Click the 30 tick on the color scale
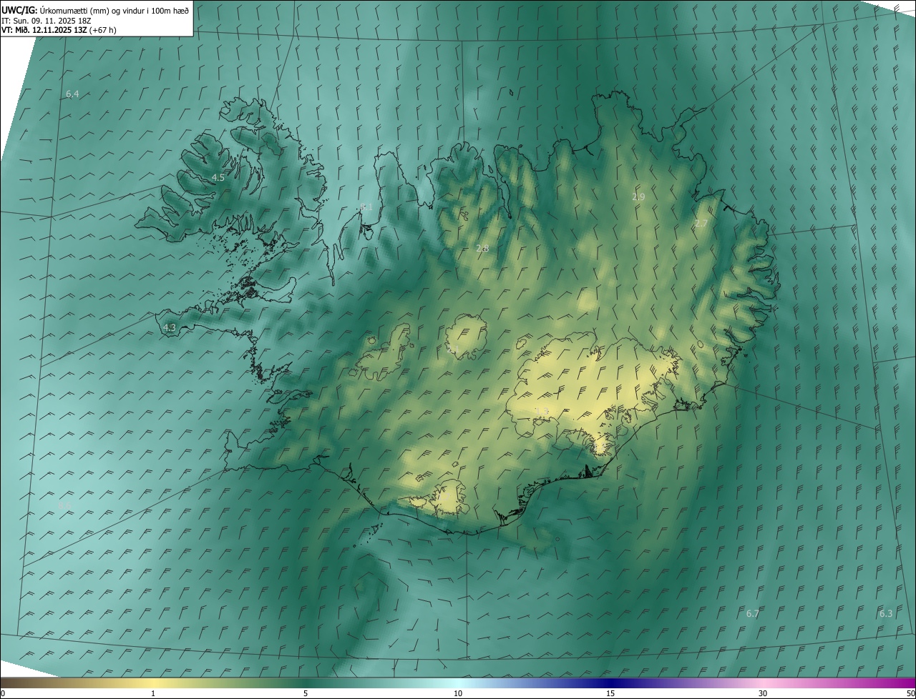 click(x=763, y=693)
